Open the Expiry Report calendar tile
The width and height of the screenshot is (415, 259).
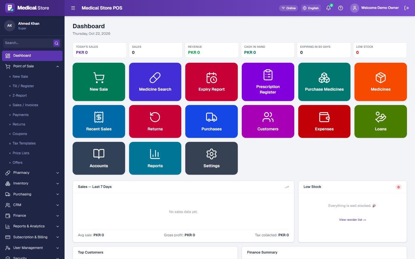[212, 82]
